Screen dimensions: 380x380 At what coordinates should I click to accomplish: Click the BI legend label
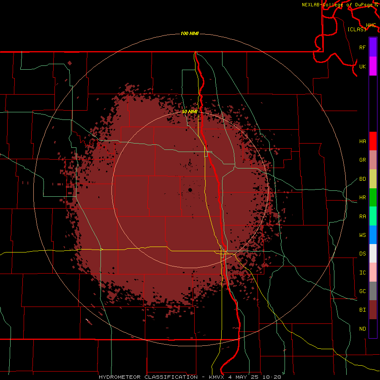[x=362, y=310]
